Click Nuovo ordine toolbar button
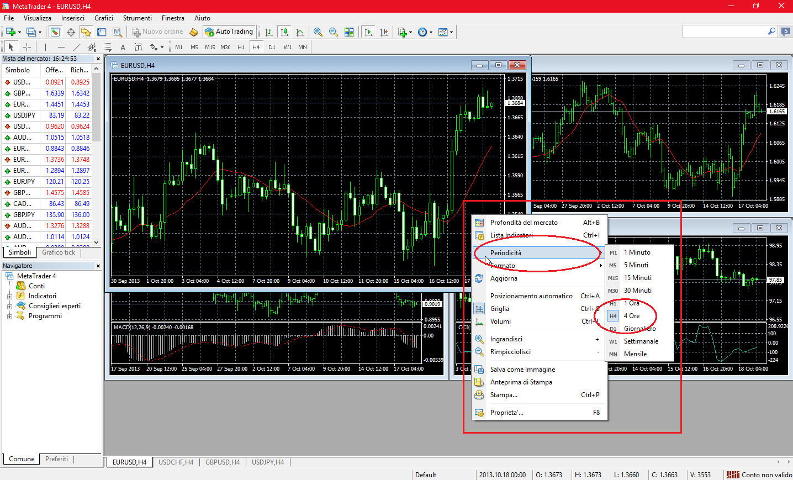Screen dimensions: 793x480 (x=157, y=32)
